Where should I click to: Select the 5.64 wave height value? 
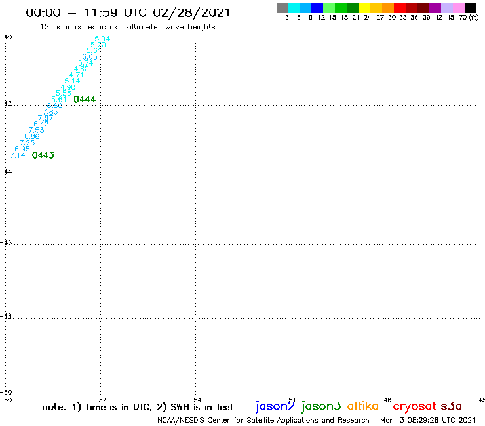[x=59, y=100]
